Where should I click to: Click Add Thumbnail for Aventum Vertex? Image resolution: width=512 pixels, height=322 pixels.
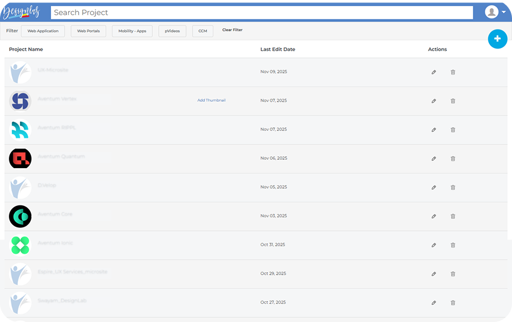point(212,101)
